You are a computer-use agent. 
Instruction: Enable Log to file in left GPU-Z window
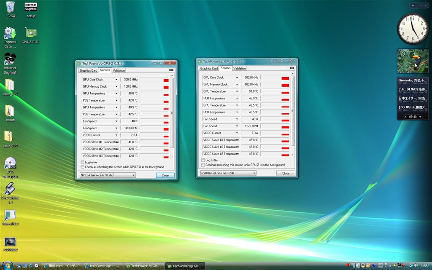click(x=83, y=162)
